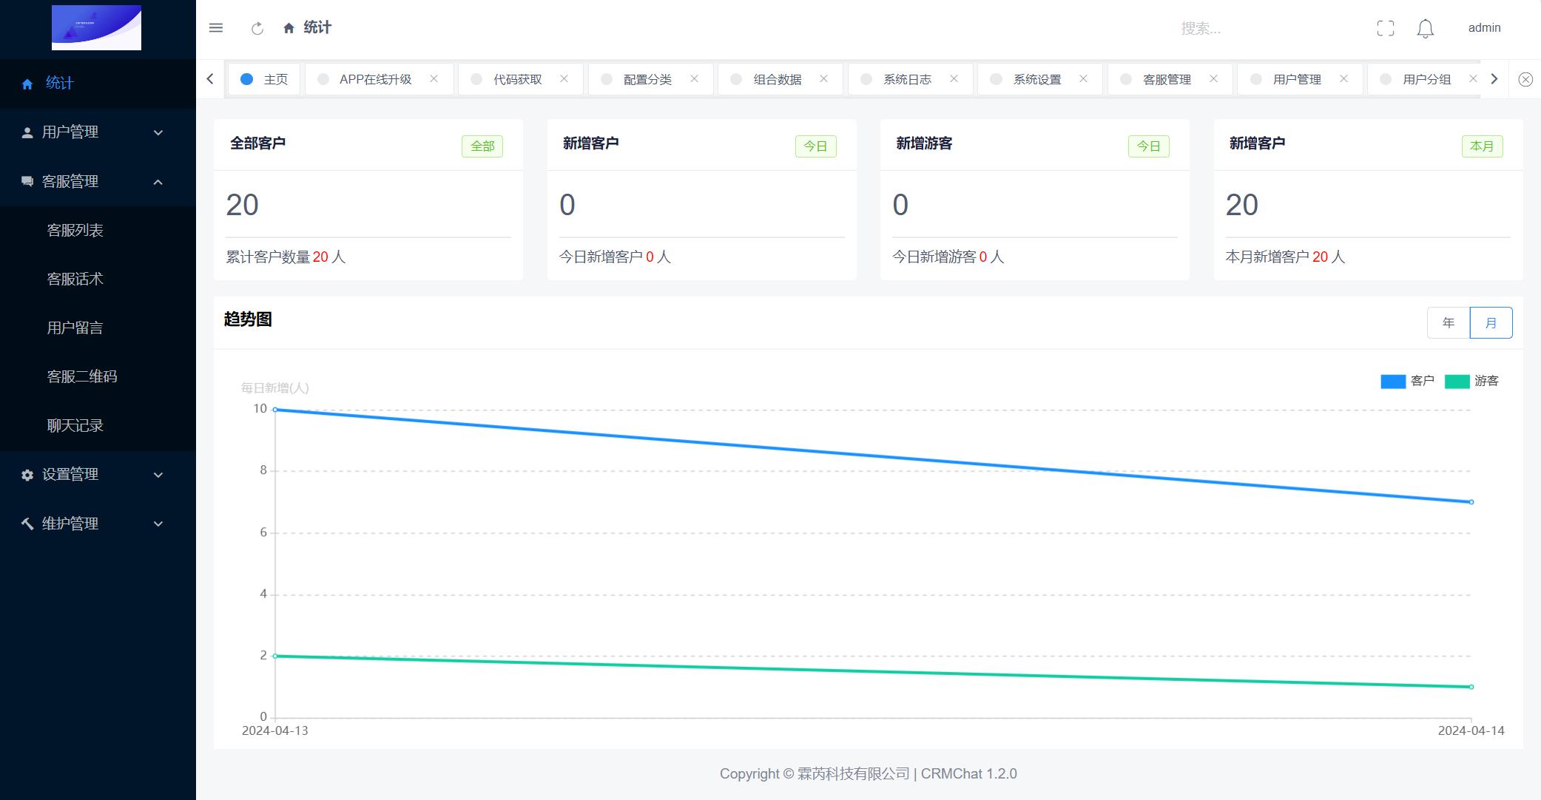This screenshot has width=1541, height=800.
Task: Close the APP在线升级 tab
Action: pyautogui.click(x=434, y=78)
